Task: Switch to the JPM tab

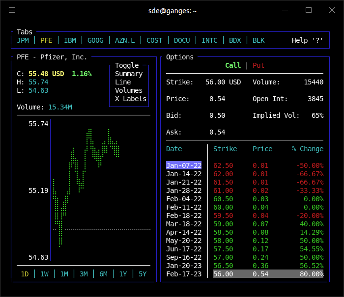Action: (x=23, y=40)
